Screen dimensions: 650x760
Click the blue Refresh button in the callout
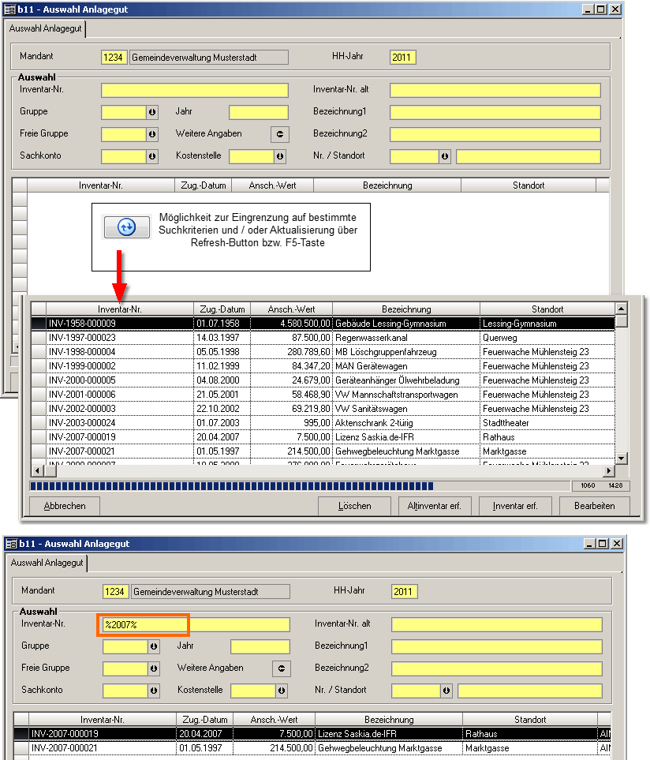pos(127,227)
